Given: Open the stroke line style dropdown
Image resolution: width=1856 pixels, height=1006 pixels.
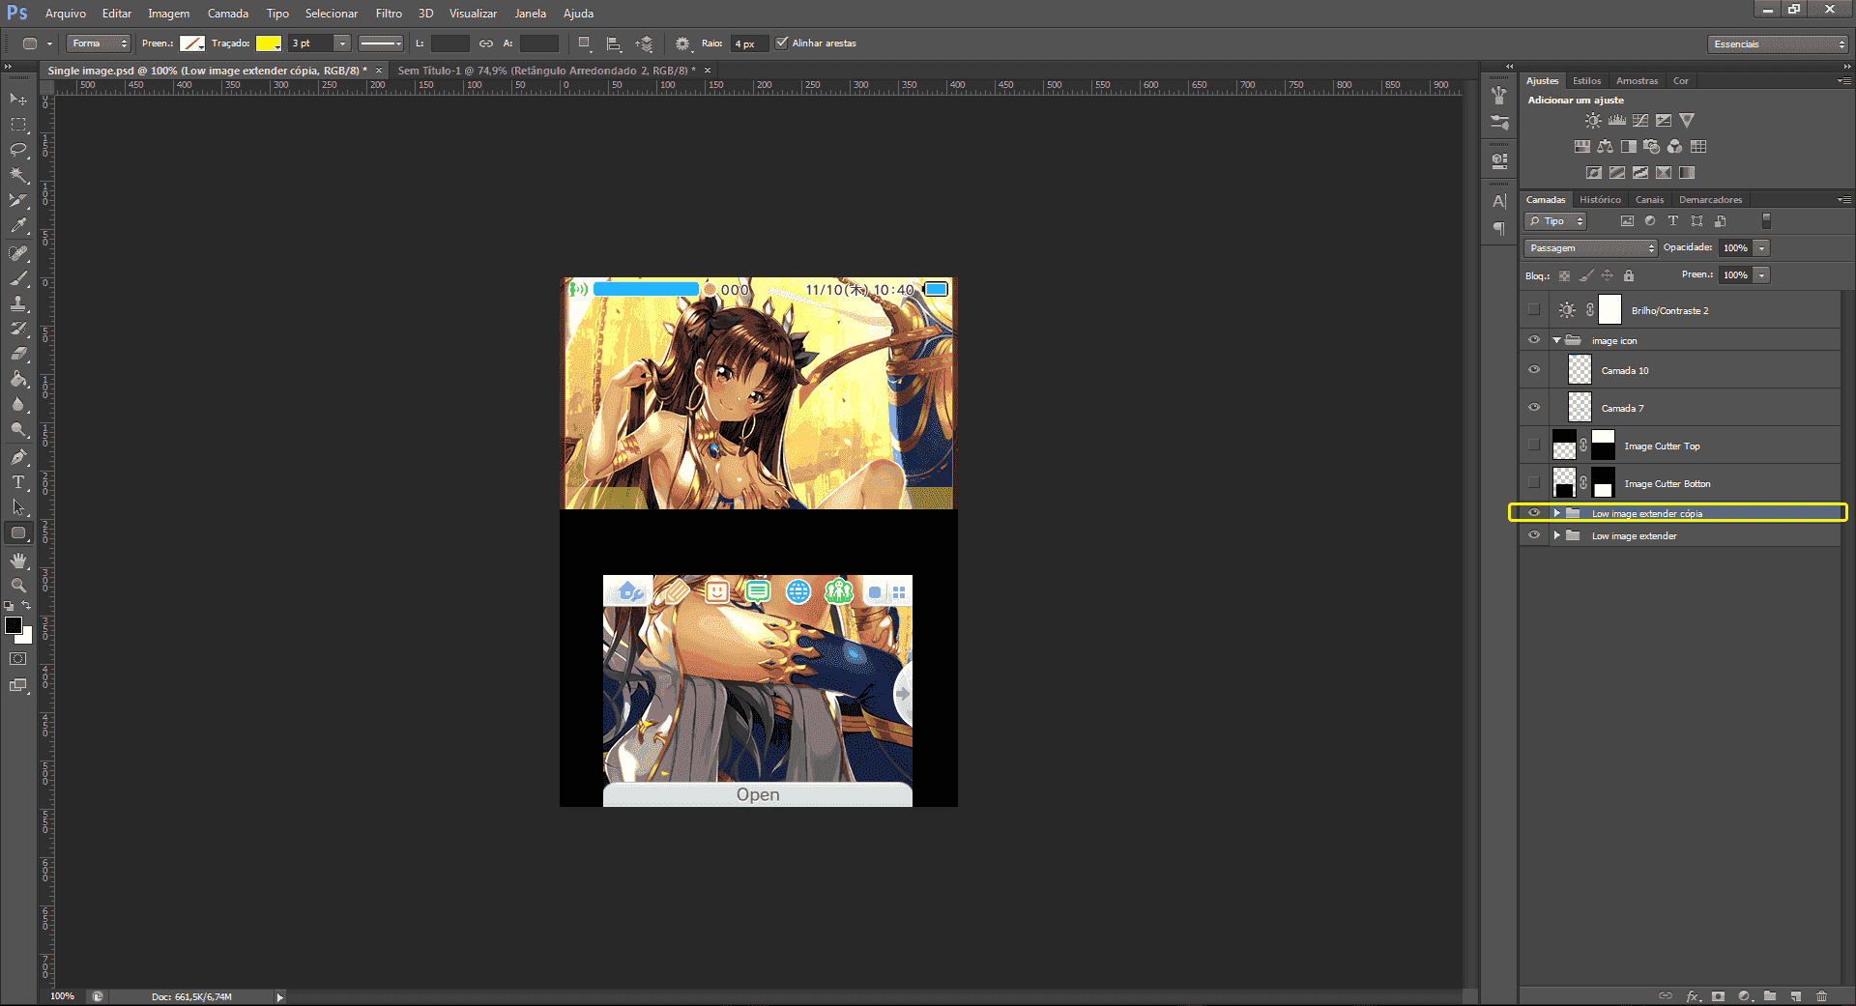Looking at the screenshot, I should tap(381, 43).
